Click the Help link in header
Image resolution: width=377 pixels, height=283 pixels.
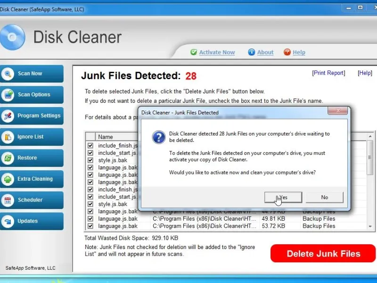click(x=299, y=52)
